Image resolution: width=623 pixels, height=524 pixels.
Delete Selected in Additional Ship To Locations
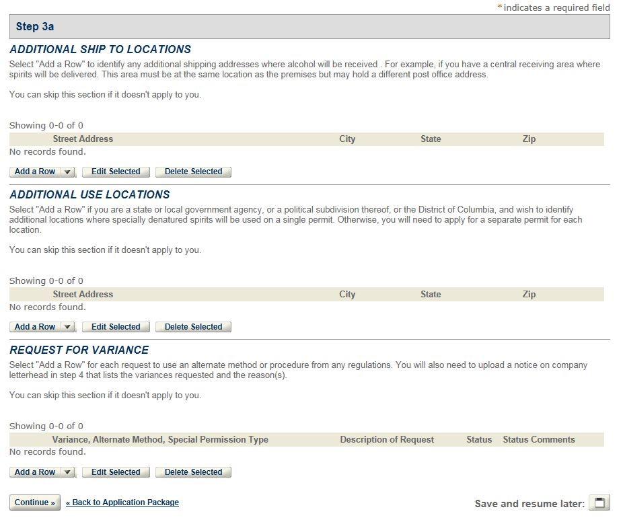coord(193,172)
